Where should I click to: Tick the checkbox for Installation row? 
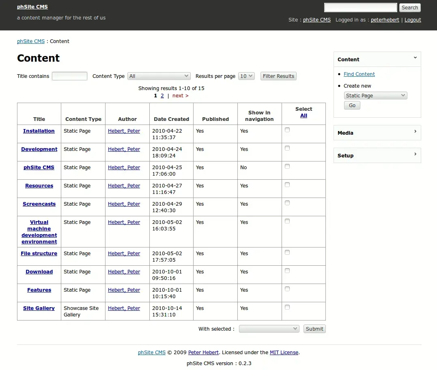click(287, 130)
